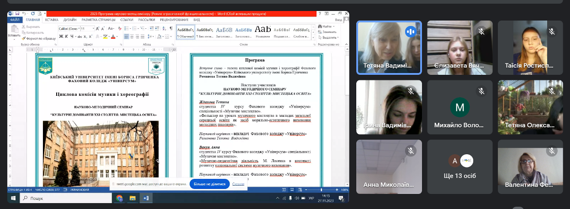Toggle Bold (Ж) formatting

[x=61, y=37]
